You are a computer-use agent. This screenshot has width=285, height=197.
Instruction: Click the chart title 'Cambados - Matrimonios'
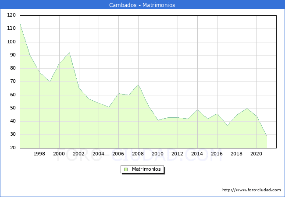(142, 5)
